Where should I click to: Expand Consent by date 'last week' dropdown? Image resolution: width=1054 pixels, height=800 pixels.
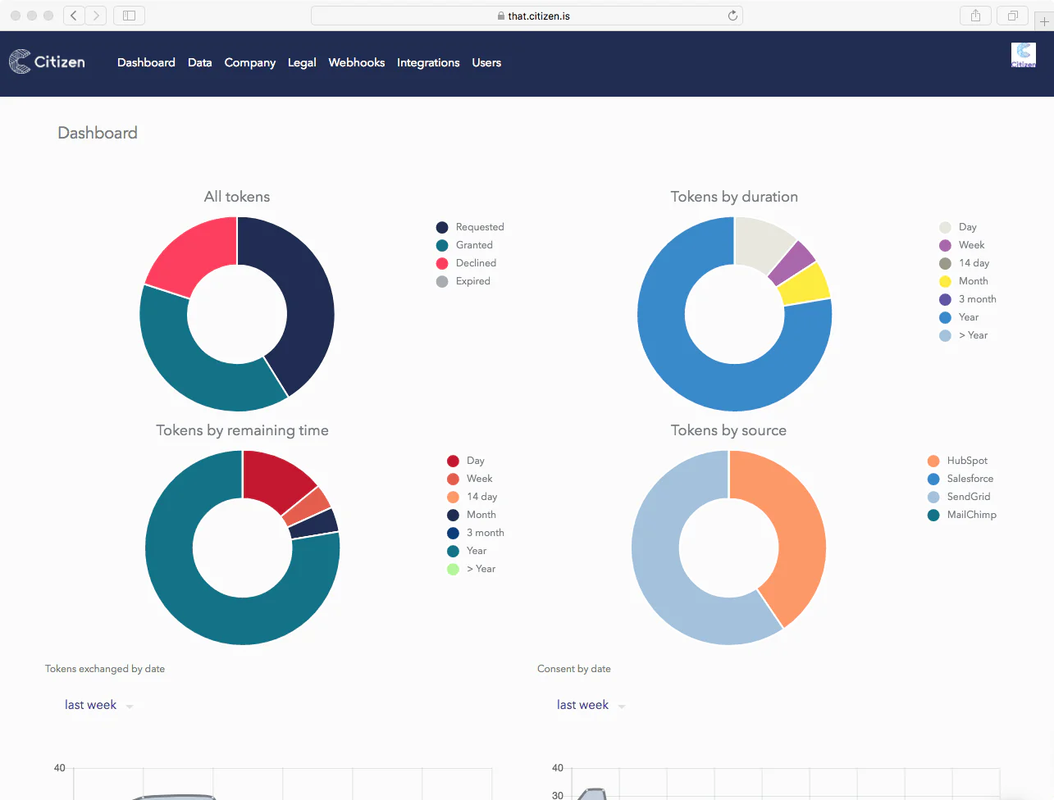(591, 705)
